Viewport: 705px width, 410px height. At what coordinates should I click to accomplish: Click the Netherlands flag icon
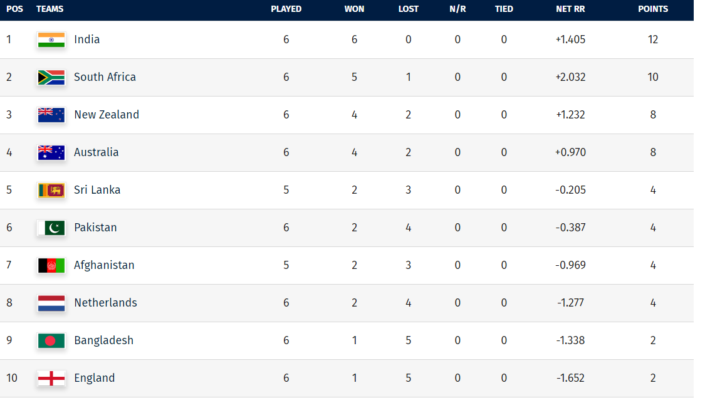click(x=51, y=303)
